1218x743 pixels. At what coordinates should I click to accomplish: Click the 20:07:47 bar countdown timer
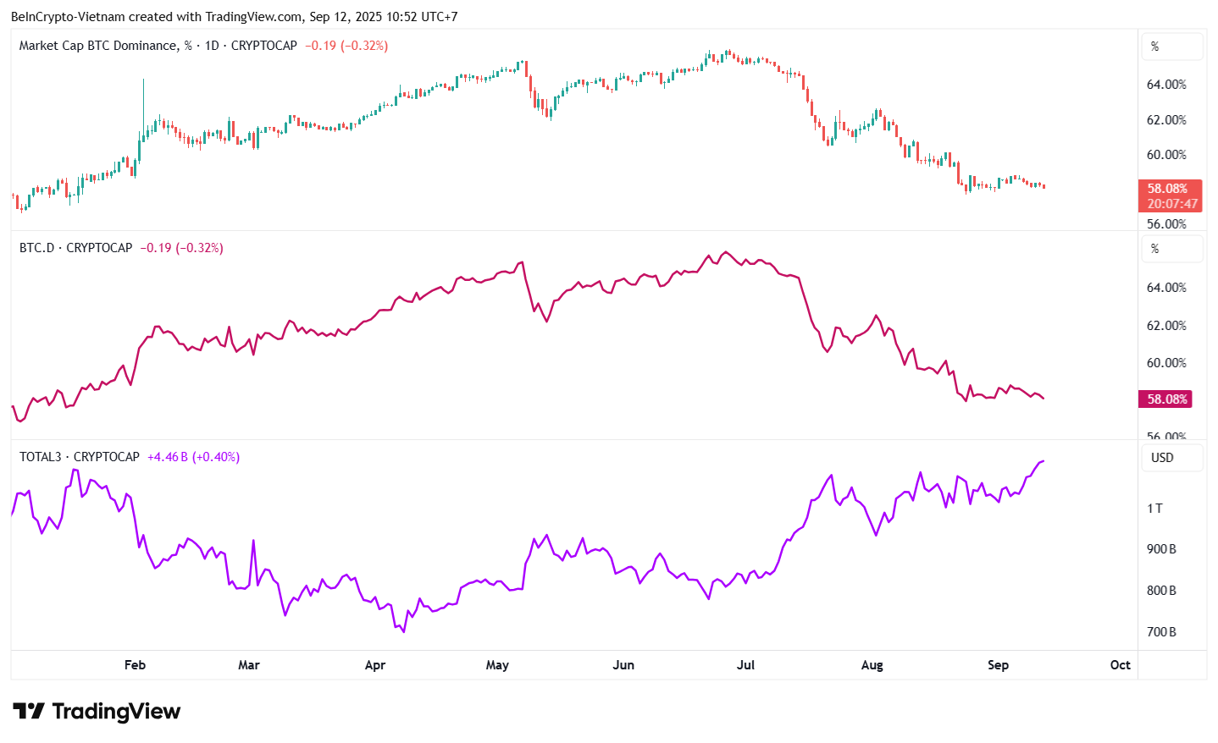pos(1172,204)
